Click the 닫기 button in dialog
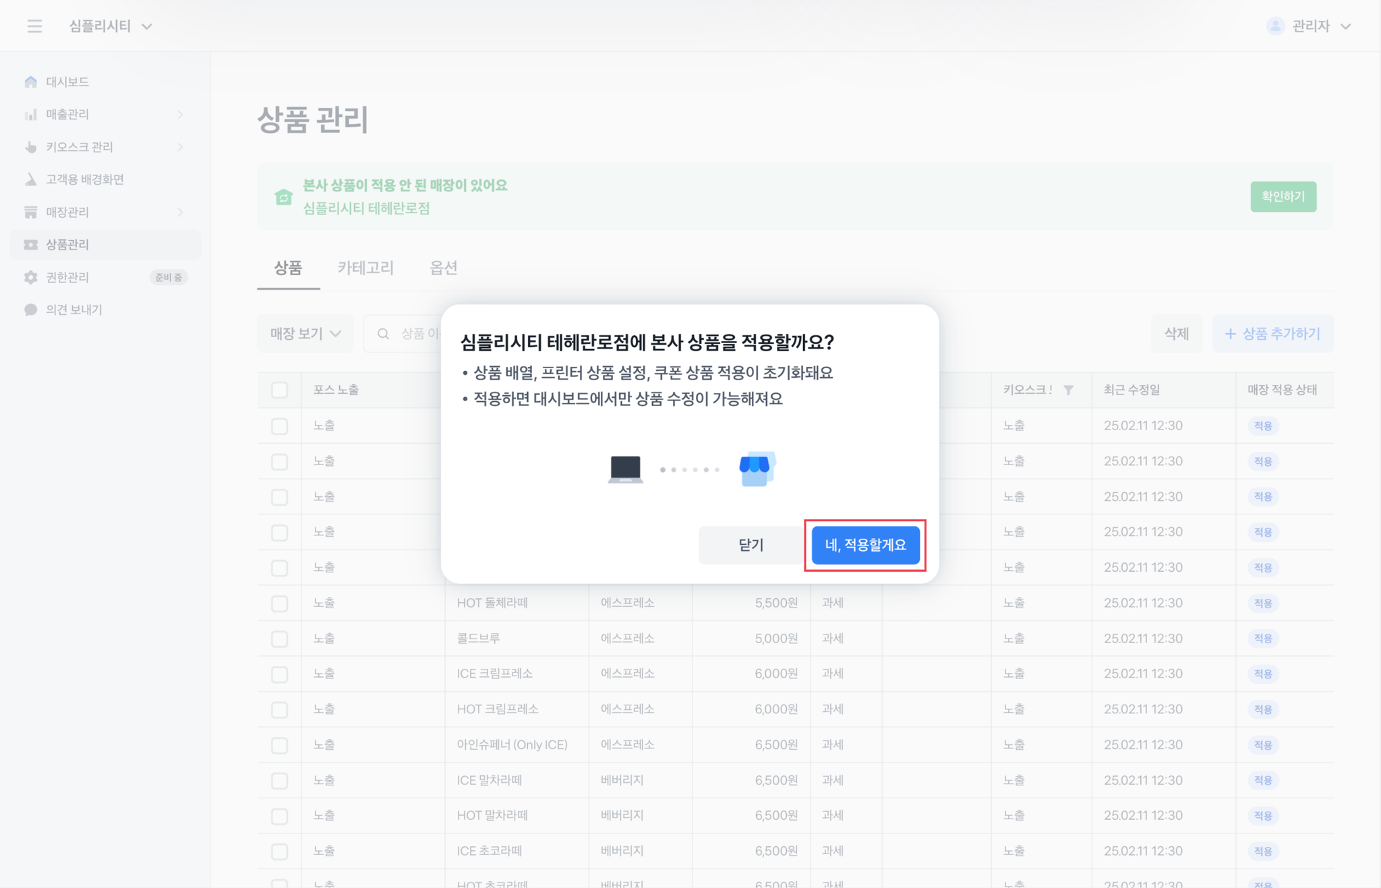Screen dimensions: 1381x888 (x=751, y=545)
